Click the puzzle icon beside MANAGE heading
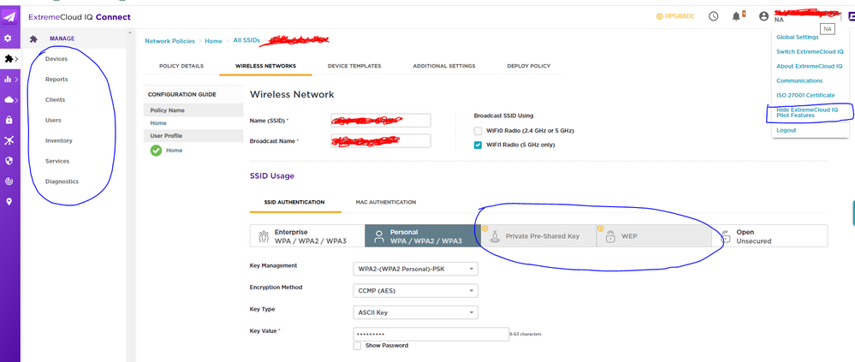 pos(34,39)
